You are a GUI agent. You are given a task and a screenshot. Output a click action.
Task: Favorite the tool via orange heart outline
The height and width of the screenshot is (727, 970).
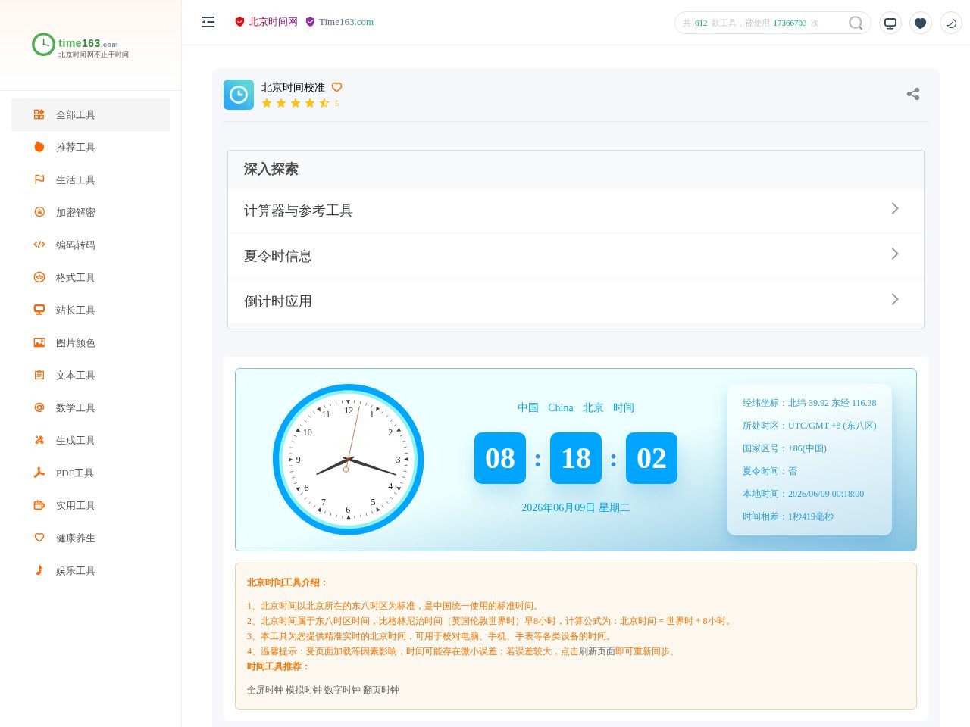coord(337,87)
